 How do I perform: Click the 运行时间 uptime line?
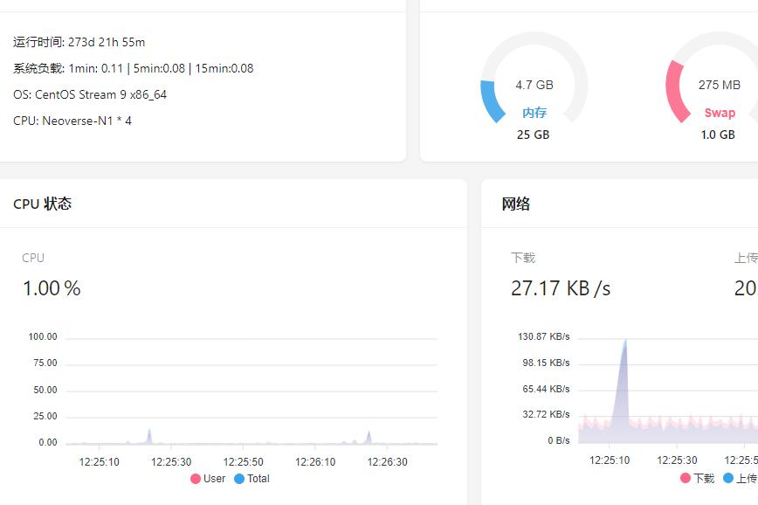point(79,42)
